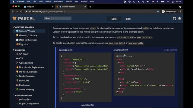The height and width of the screenshot is (108, 193).
Task: Click the address bar URL
Action: point(47,11)
